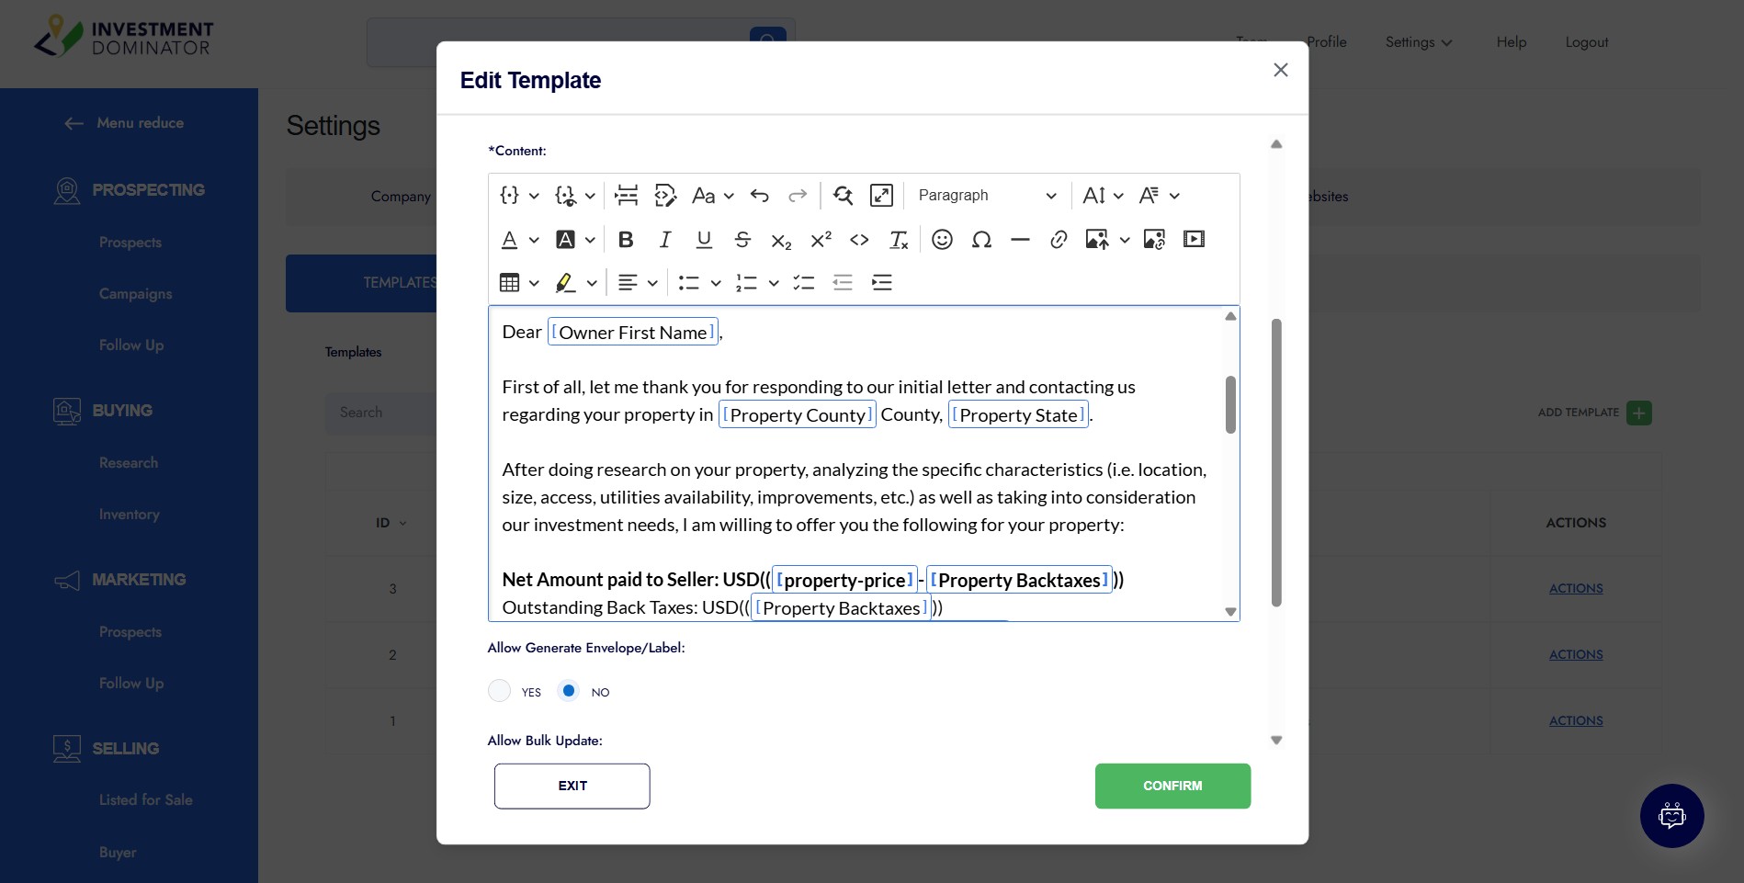The image size is (1744, 883).
Task: Open the Paragraph heading dropdown
Action: click(x=986, y=196)
